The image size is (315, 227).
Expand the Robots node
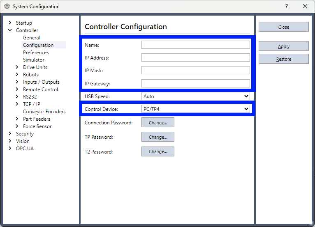pos(17,74)
